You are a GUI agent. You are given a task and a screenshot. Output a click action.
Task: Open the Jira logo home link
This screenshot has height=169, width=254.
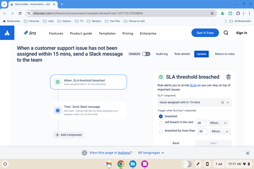point(30,33)
